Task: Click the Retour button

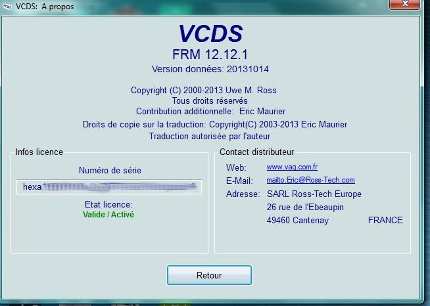Action: point(209,275)
